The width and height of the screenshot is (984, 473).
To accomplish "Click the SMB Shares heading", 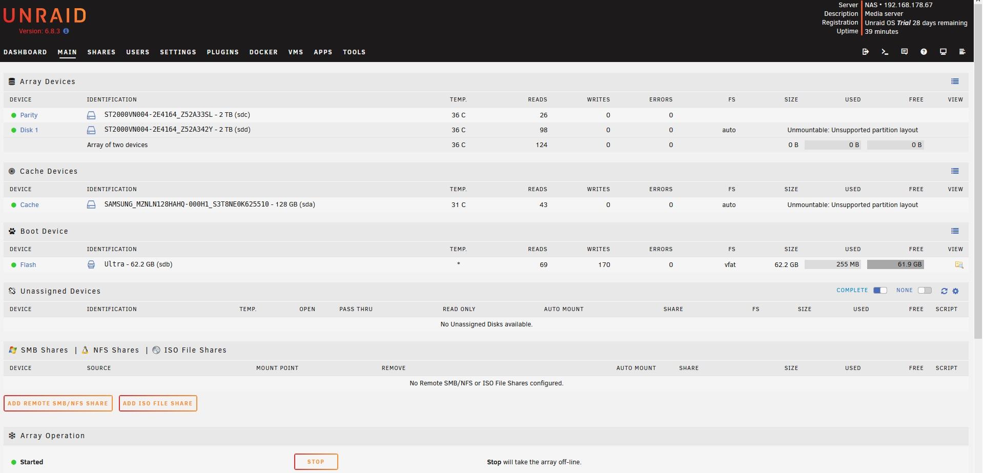I will pos(45,350).
